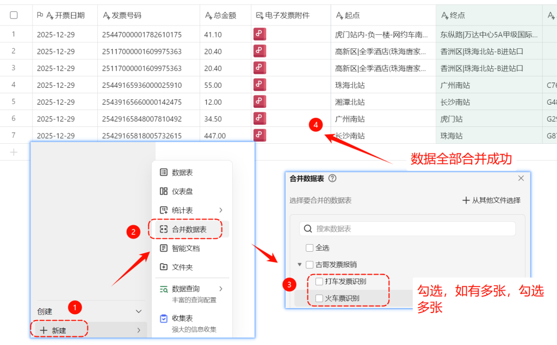This screenshot has width=557, height=345.
Task: Click the 合并数据表 merge icon
Action: (163, 229)
